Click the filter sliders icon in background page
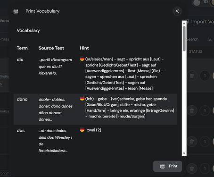This screenshot has width=214, height=177. (209, 39)
